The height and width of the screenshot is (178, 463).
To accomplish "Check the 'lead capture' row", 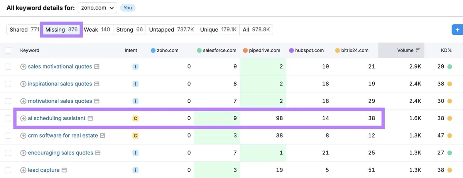I will click(x=8, y=170).
